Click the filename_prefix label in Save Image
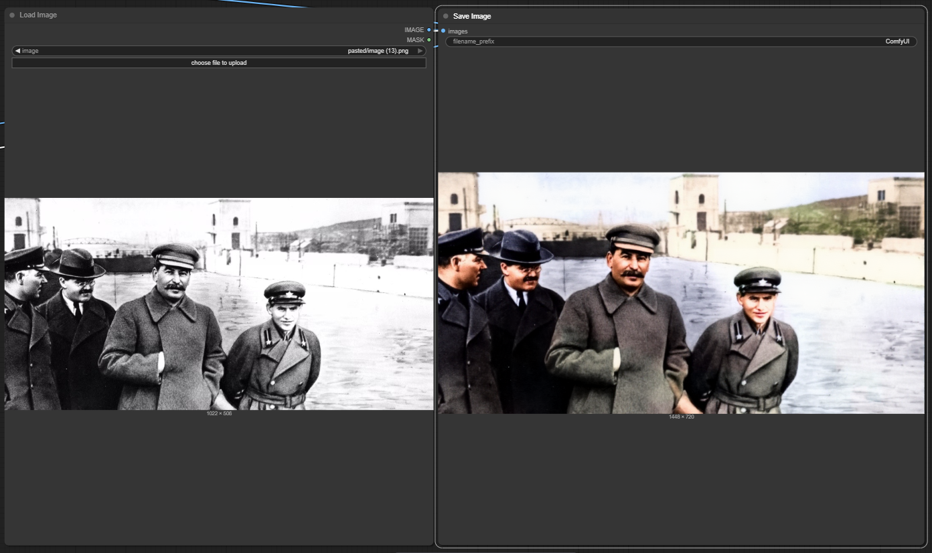Viewport: 932px width, 553px height. coord(473,41)
